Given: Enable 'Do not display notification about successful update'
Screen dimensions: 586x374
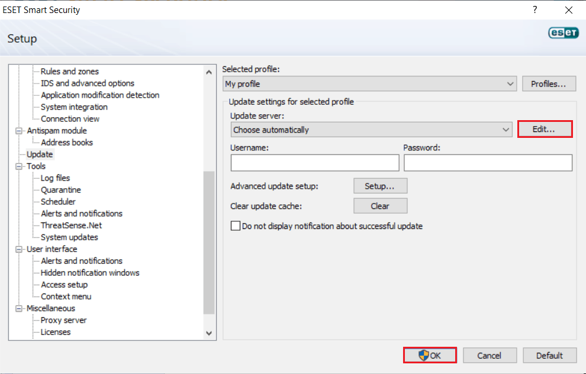Looking at the screenshot, I should pyautogui.click(x=236, y=226).
